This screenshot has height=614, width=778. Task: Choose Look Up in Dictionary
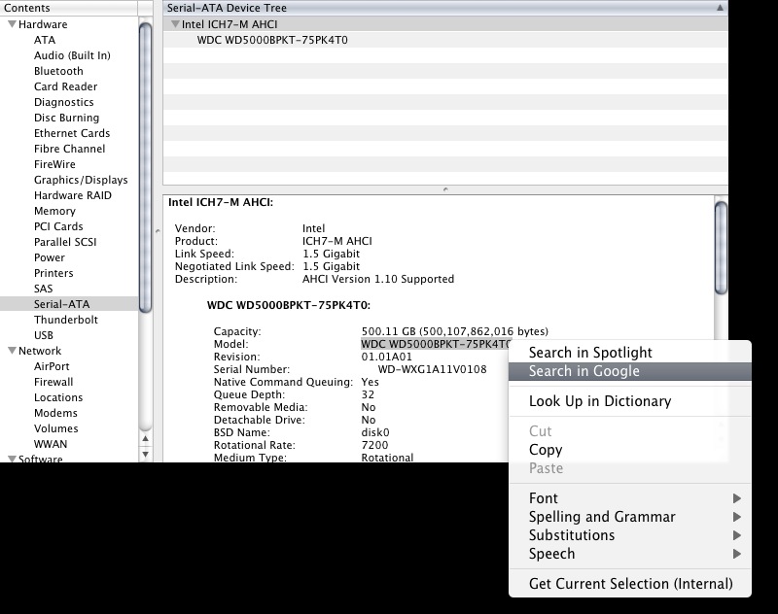click(x=630, y=401)
